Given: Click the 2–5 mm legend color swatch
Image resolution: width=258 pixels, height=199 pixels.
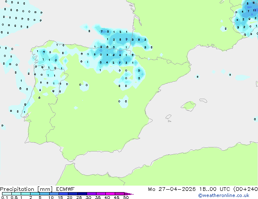Looking at the screenshot, I should tap(35, 194).
